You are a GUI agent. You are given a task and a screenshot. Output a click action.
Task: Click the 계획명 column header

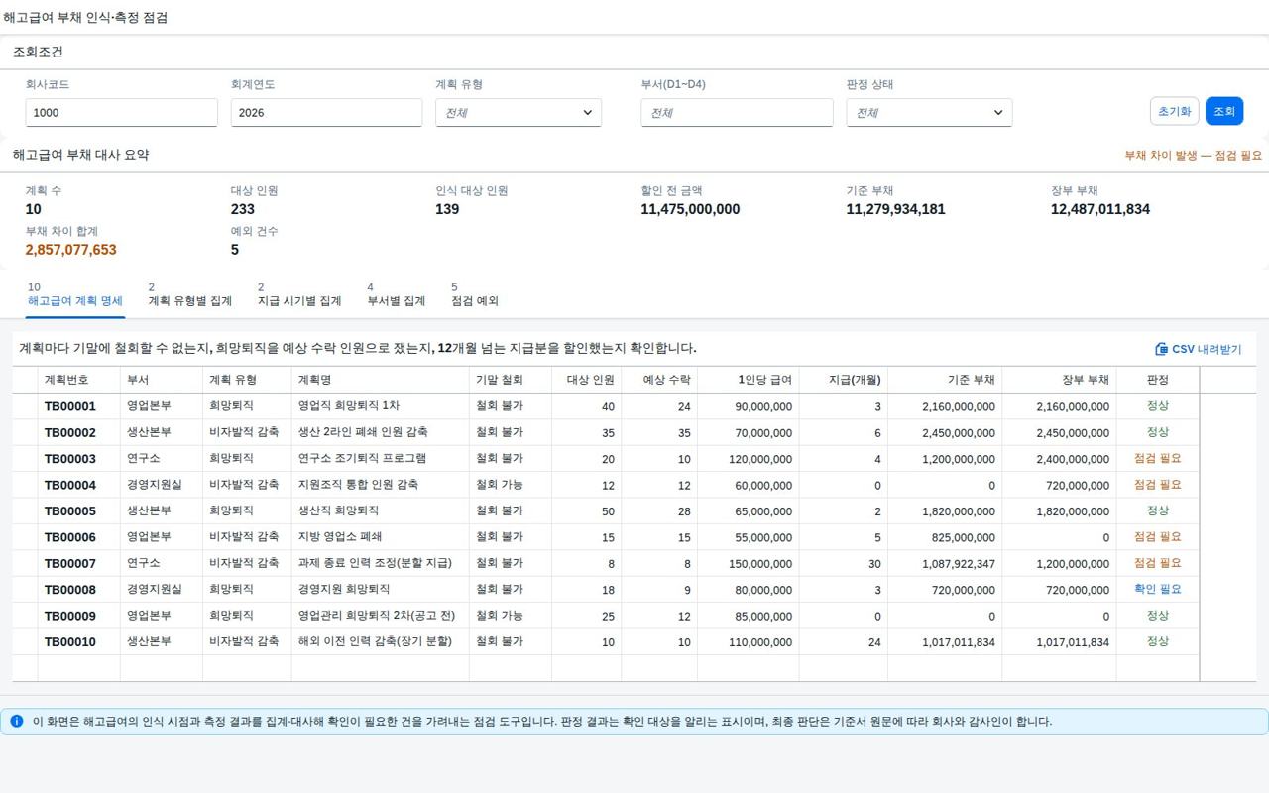381,380
